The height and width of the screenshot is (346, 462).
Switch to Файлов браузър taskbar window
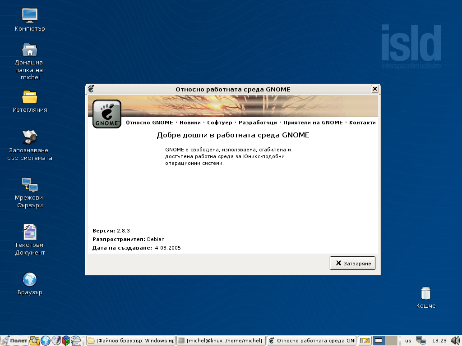[x=131, y=341]
